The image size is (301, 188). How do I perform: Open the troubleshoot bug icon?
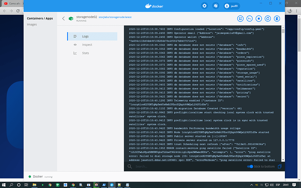[215, 6]
